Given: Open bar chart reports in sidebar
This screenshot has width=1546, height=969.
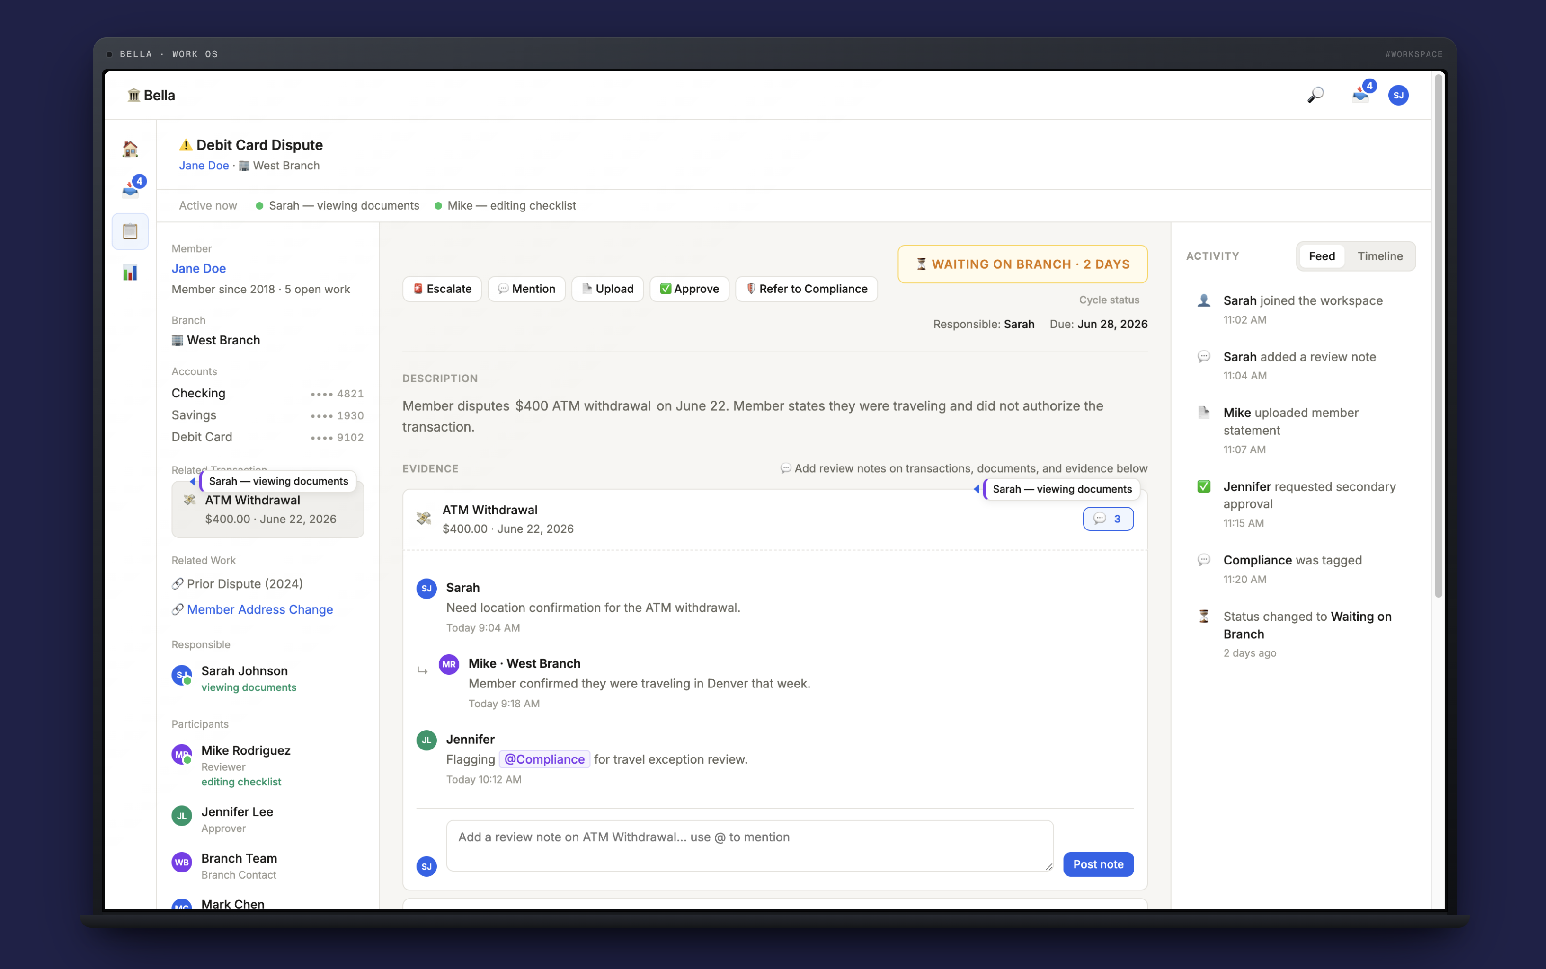Looking at the screenshot, I should point(130,273).
